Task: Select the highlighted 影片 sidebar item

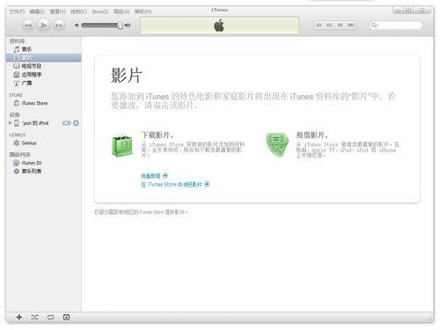Action: click(x=43, y=57)
